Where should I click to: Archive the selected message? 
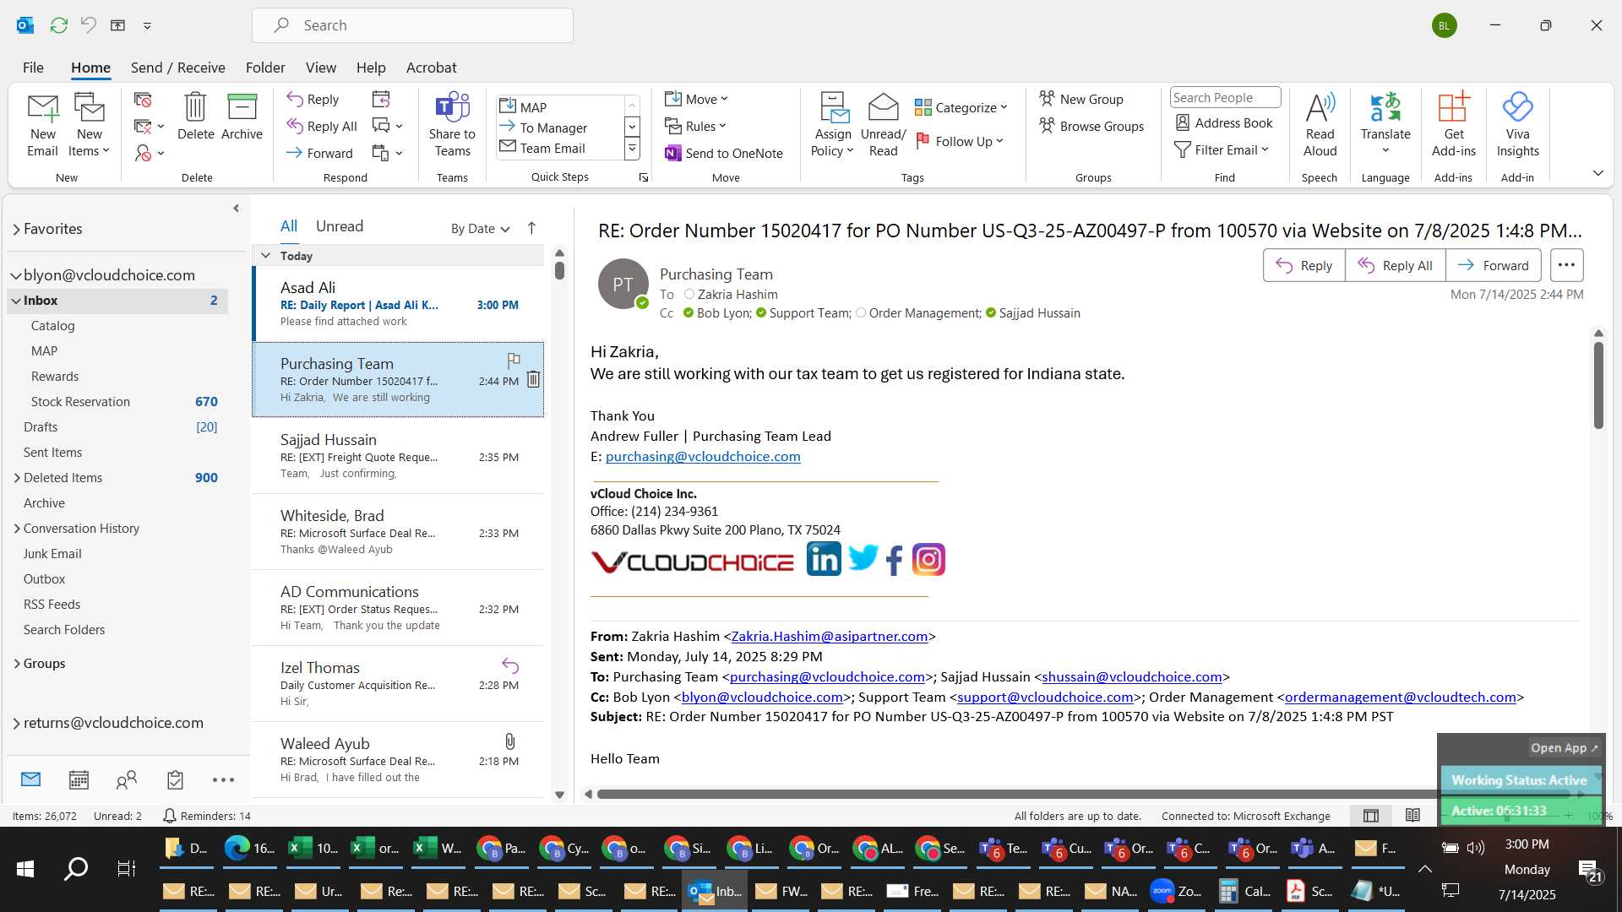click(242, 117)
